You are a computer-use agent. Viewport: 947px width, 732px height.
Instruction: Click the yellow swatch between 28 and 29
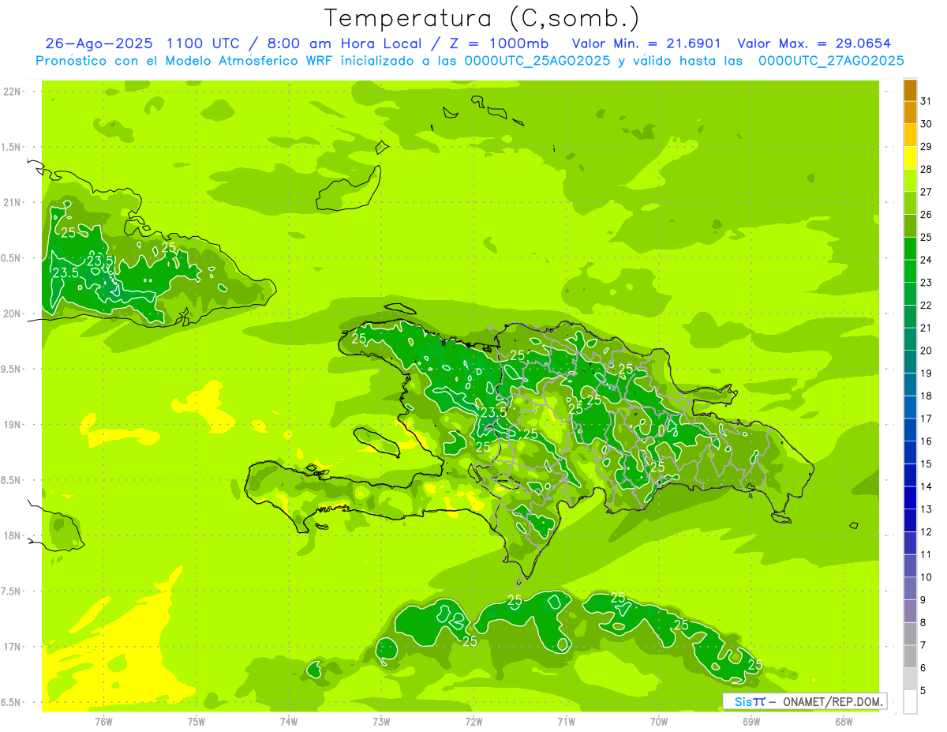(910, 158)
